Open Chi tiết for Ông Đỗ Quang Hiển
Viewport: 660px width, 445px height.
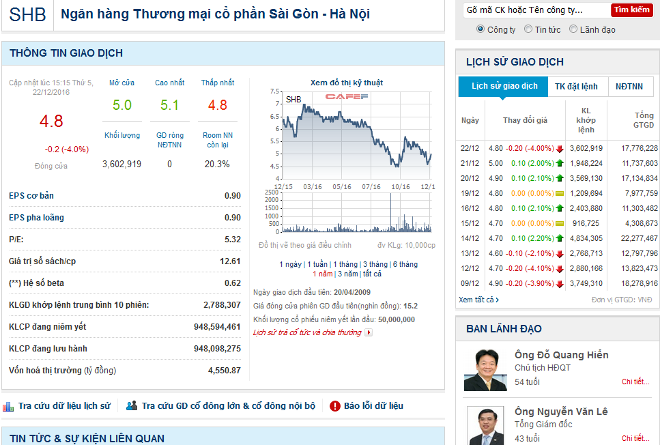[635, 382]
